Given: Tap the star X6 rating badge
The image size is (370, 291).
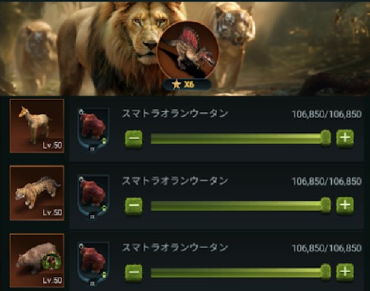Looking at the screenshot, I should pyautogui.click(x=186, y=85).
